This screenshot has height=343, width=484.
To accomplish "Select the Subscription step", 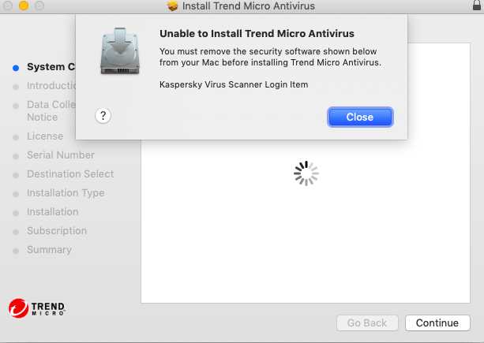I will pyautogui.click(x=57, y=231).
